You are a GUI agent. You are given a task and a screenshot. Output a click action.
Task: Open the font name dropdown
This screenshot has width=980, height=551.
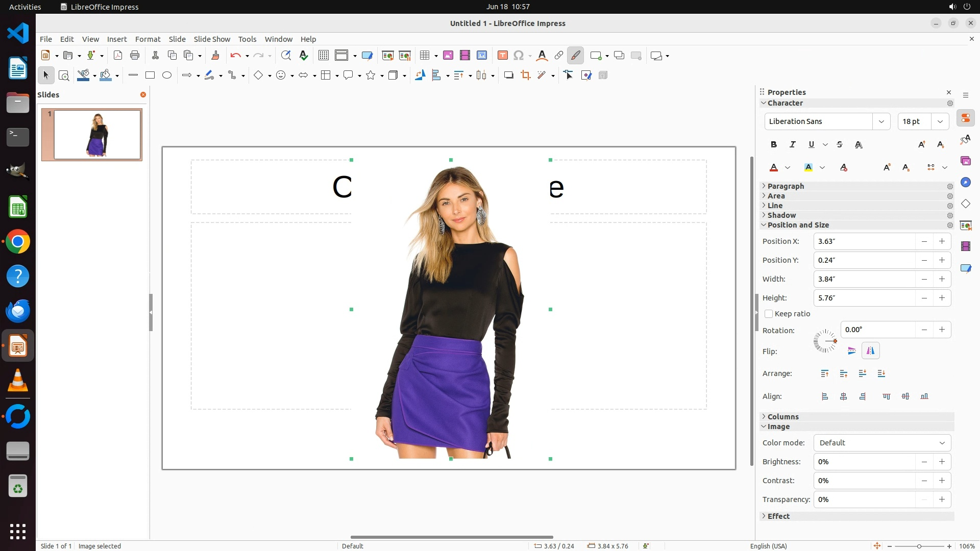coord(881,121)
